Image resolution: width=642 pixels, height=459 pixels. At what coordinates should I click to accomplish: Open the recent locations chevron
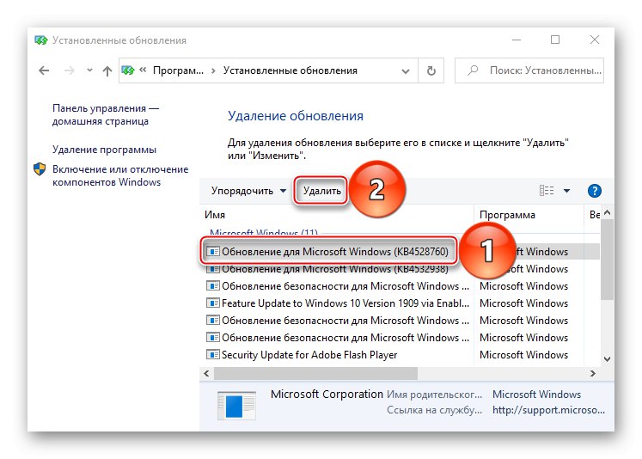pyautogui.click(x=89, y=70)
